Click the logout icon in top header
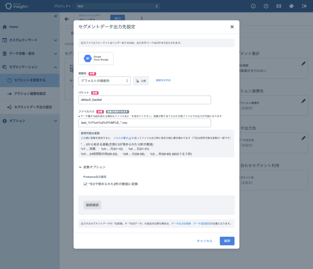Screen dimensions: 313x269 point(304,6)
